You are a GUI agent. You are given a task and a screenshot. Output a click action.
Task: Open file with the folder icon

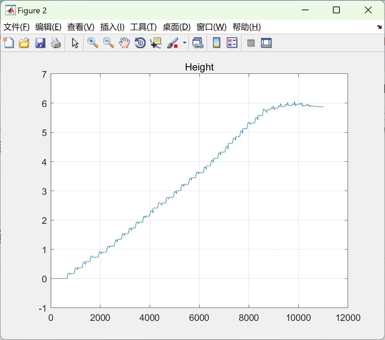[x=24, y=43]
